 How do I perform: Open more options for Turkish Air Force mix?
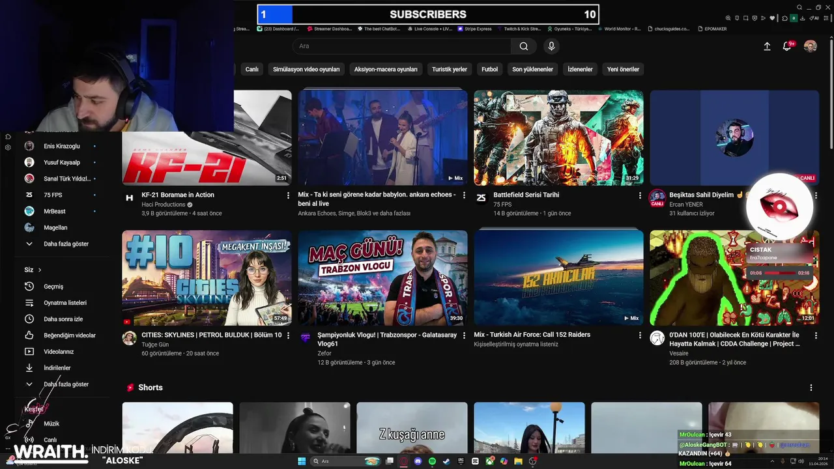tap(640, 335)
